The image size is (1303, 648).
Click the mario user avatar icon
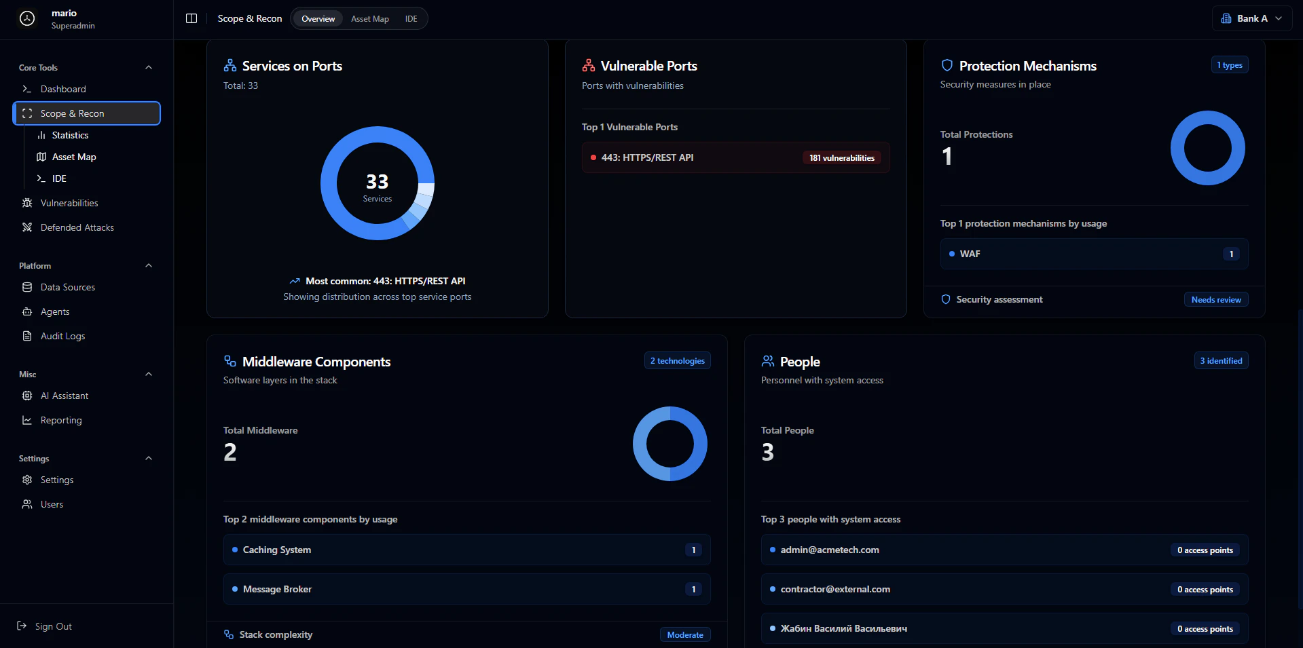(x=27, y=18)
